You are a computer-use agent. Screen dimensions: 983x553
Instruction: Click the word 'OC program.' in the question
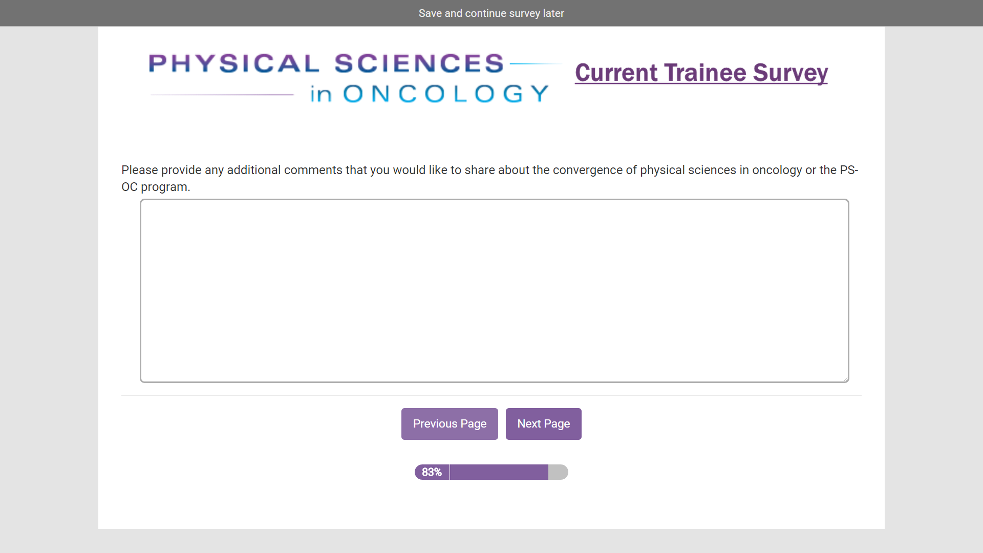[x=156, y=187]
